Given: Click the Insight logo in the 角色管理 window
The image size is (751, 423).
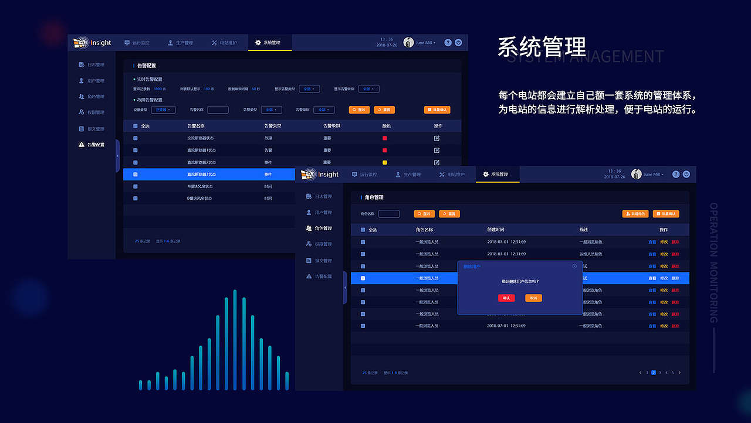Looking at the screenshot, I should click(x=320, y=175).
